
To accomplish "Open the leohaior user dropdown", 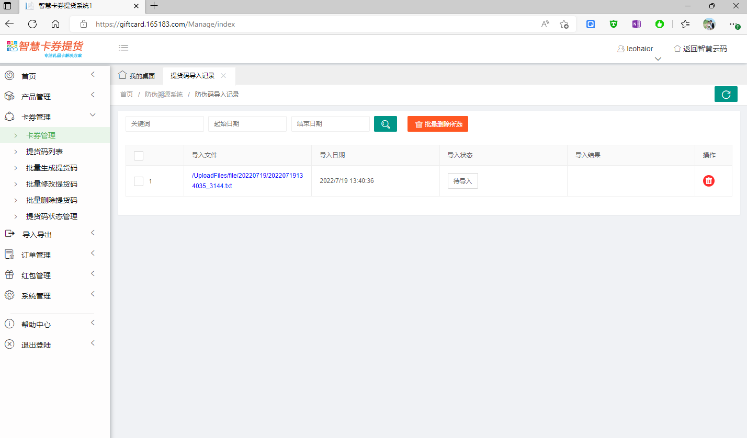I will coord(639,49).
